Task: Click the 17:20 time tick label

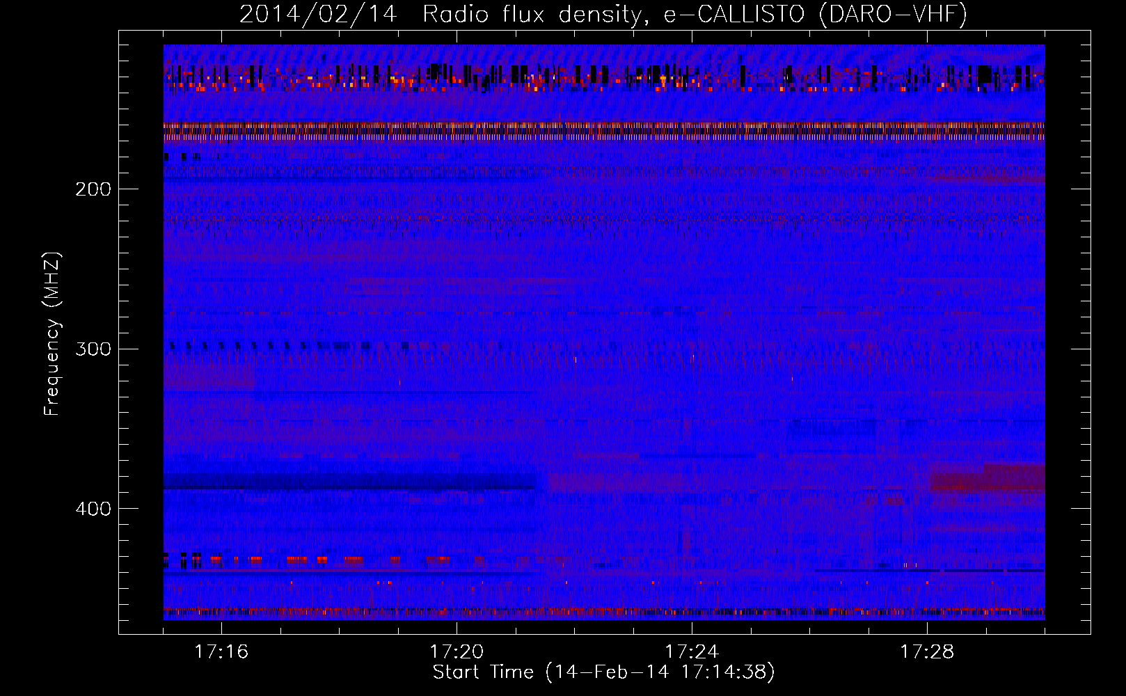Action: 457,652
